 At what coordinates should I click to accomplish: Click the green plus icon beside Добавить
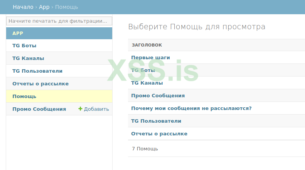coord(80,109)
